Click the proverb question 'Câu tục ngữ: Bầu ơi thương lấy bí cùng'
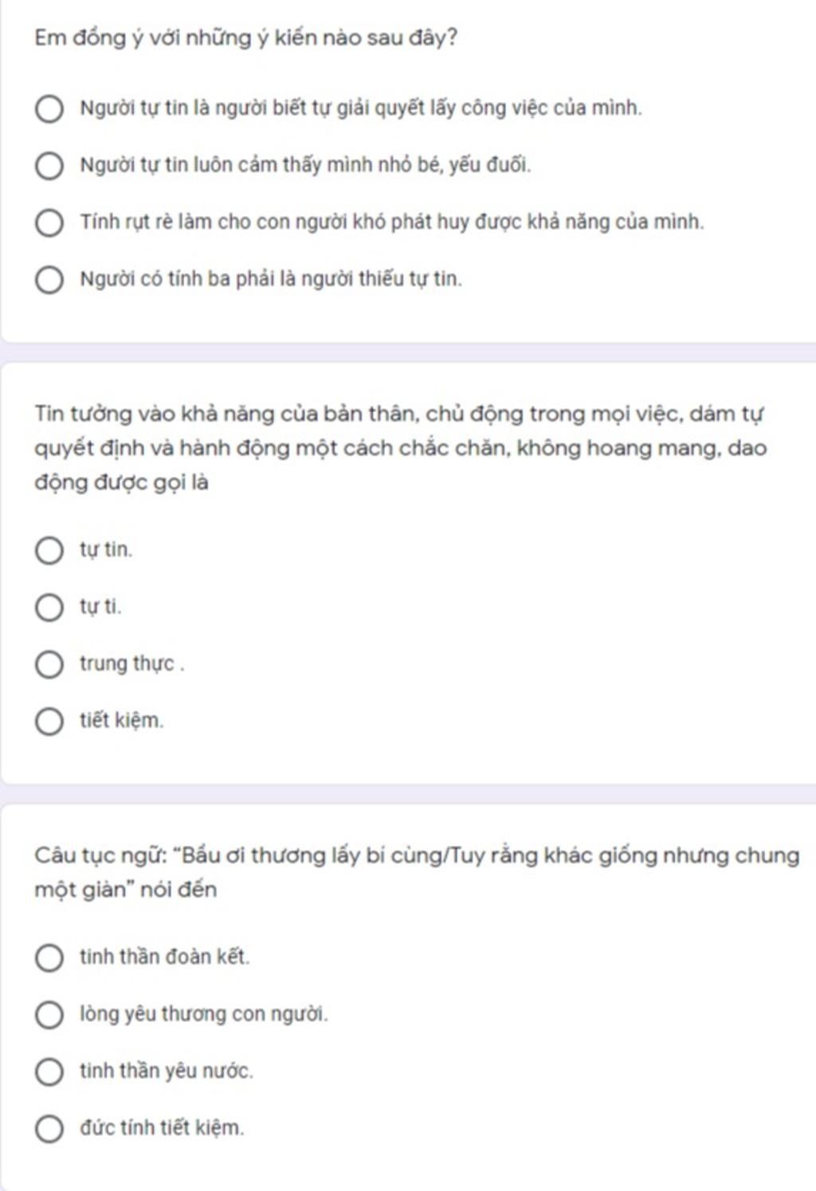 417,872
